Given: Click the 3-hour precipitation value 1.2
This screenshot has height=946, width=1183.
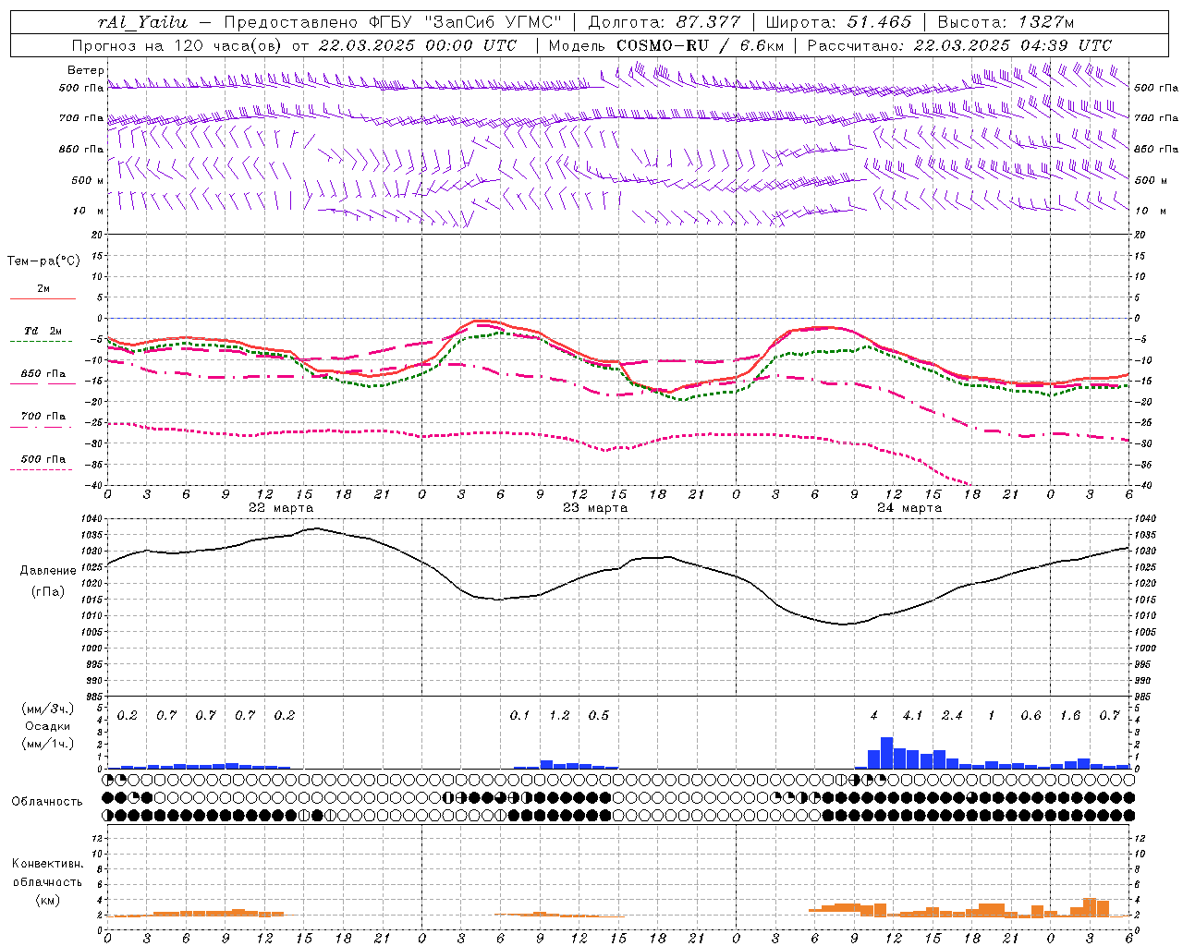Looking at the screenshot, I should [x=559, y=715].
